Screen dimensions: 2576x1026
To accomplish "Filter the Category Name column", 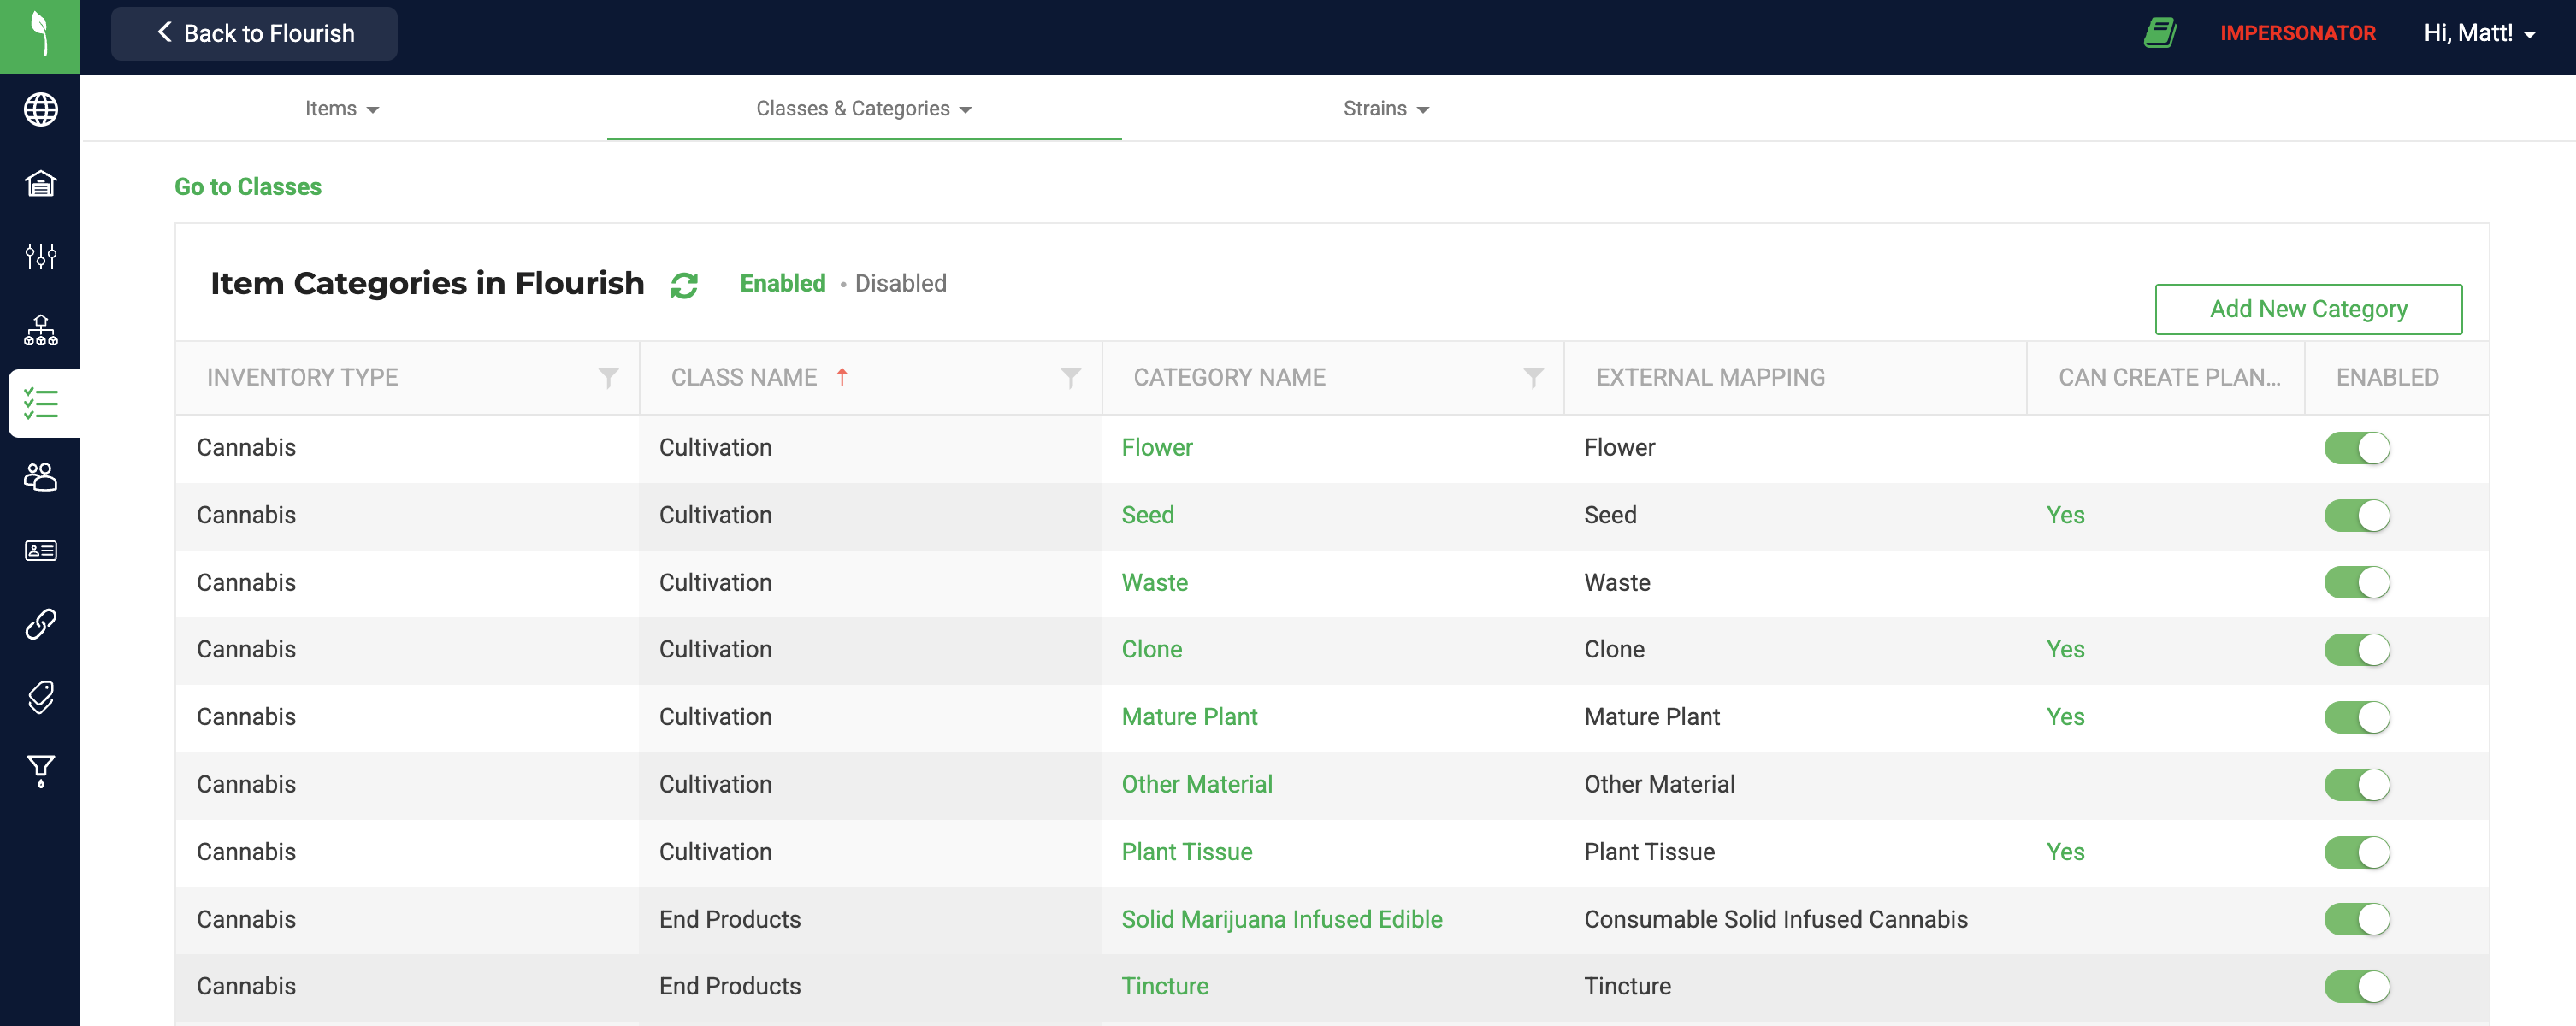I will 1532,377.
